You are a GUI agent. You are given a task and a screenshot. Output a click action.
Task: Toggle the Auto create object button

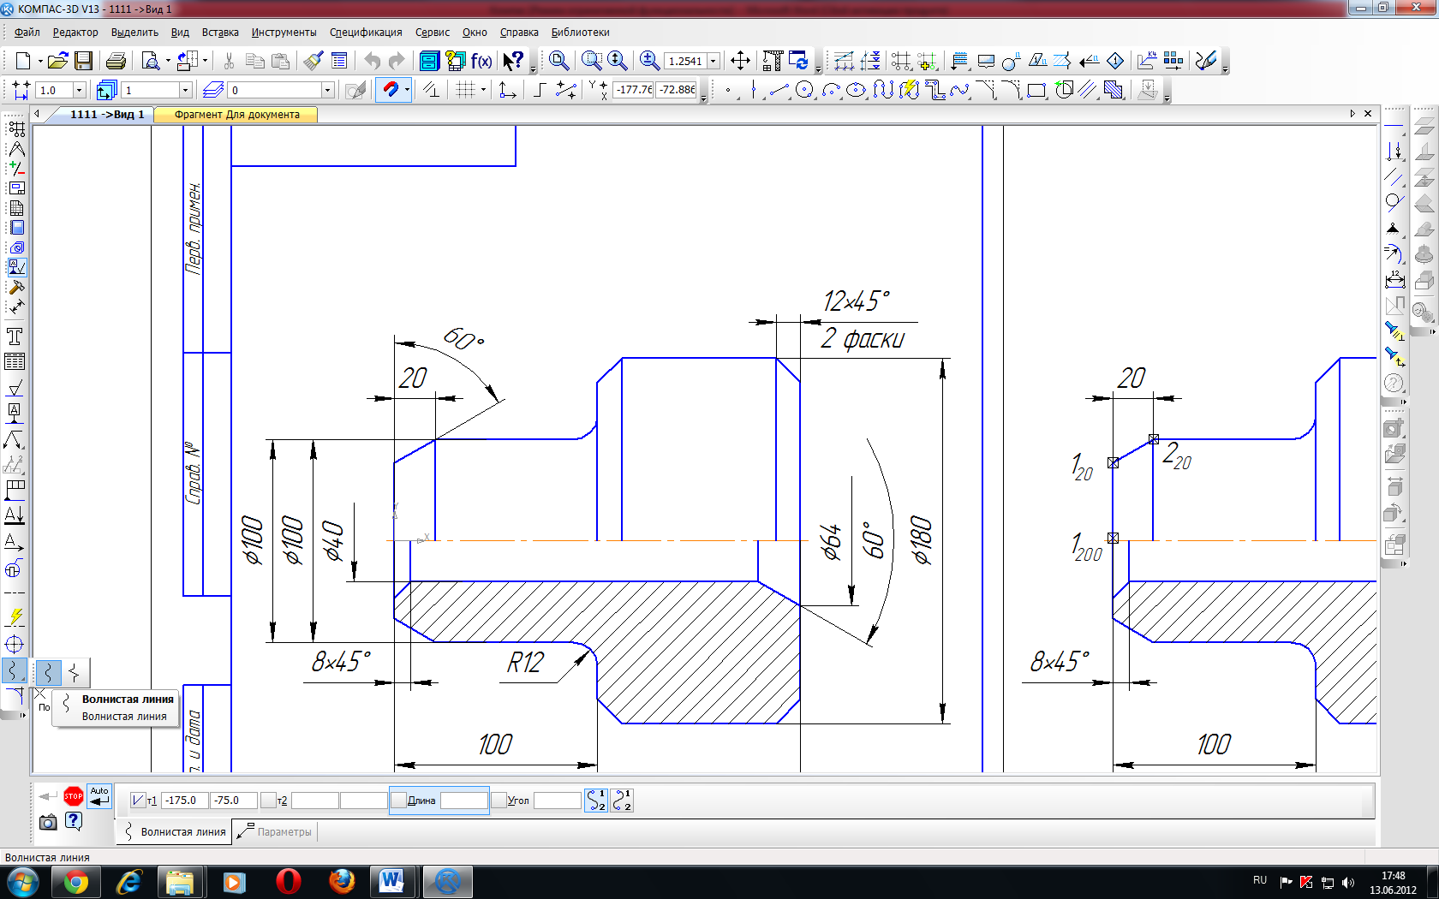tap(99, 796)
